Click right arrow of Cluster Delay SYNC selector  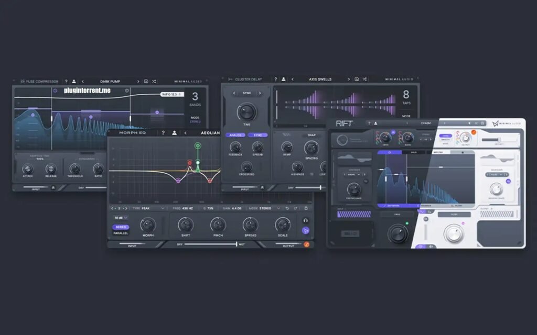[260, 93]
